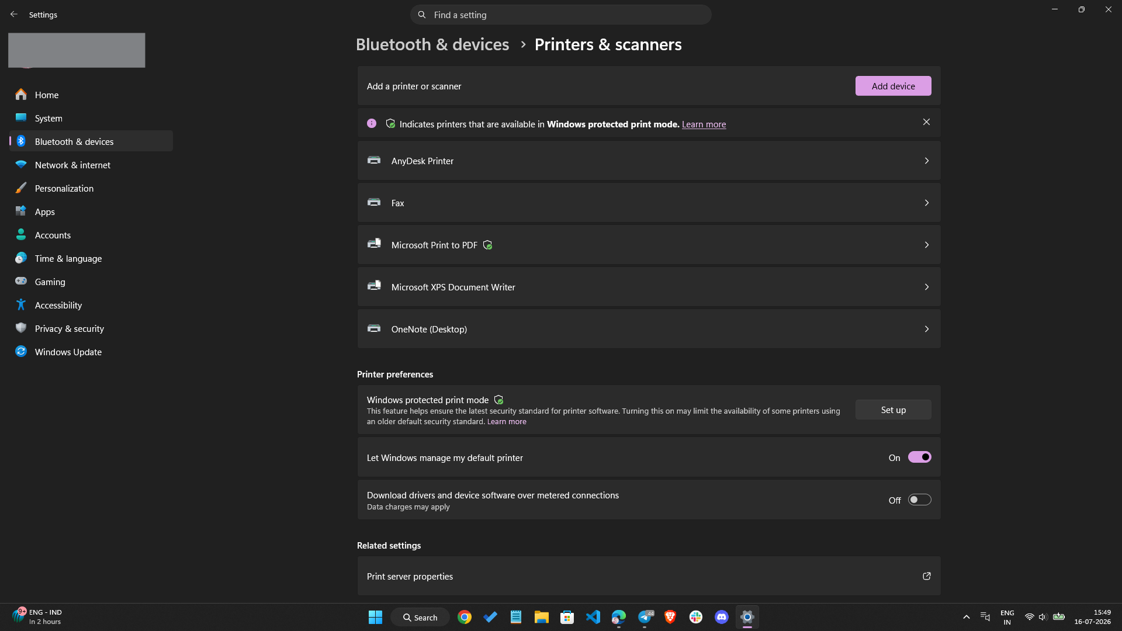Screen dimensions: 1122x631
Task: Expand the Fax printer entry
Action: click(x=649, y=203)
